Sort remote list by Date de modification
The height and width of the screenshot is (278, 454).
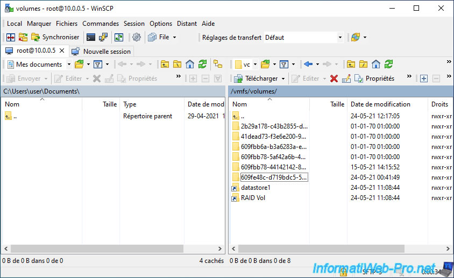click(387, 104)
